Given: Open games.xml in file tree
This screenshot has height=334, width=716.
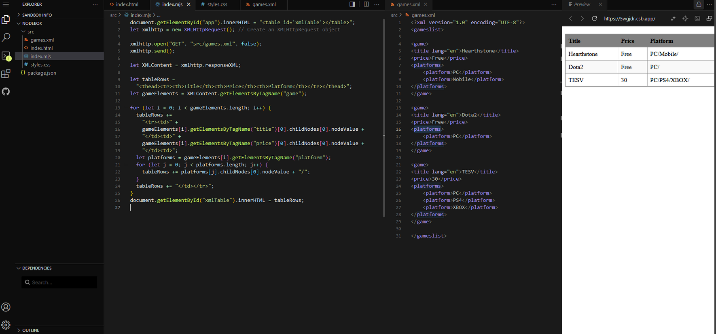Looking at the screenshot, I should pyautogui.click(x=59, y=40).
